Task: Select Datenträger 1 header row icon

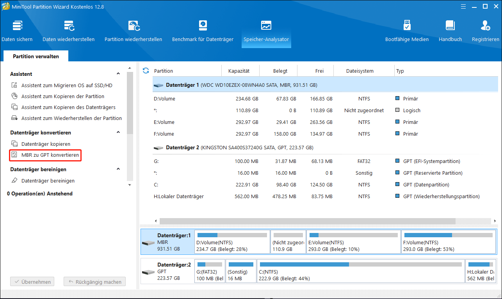Action: (x=158, y=85)
